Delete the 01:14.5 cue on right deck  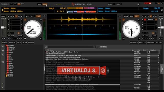click(x=156, y=20)
